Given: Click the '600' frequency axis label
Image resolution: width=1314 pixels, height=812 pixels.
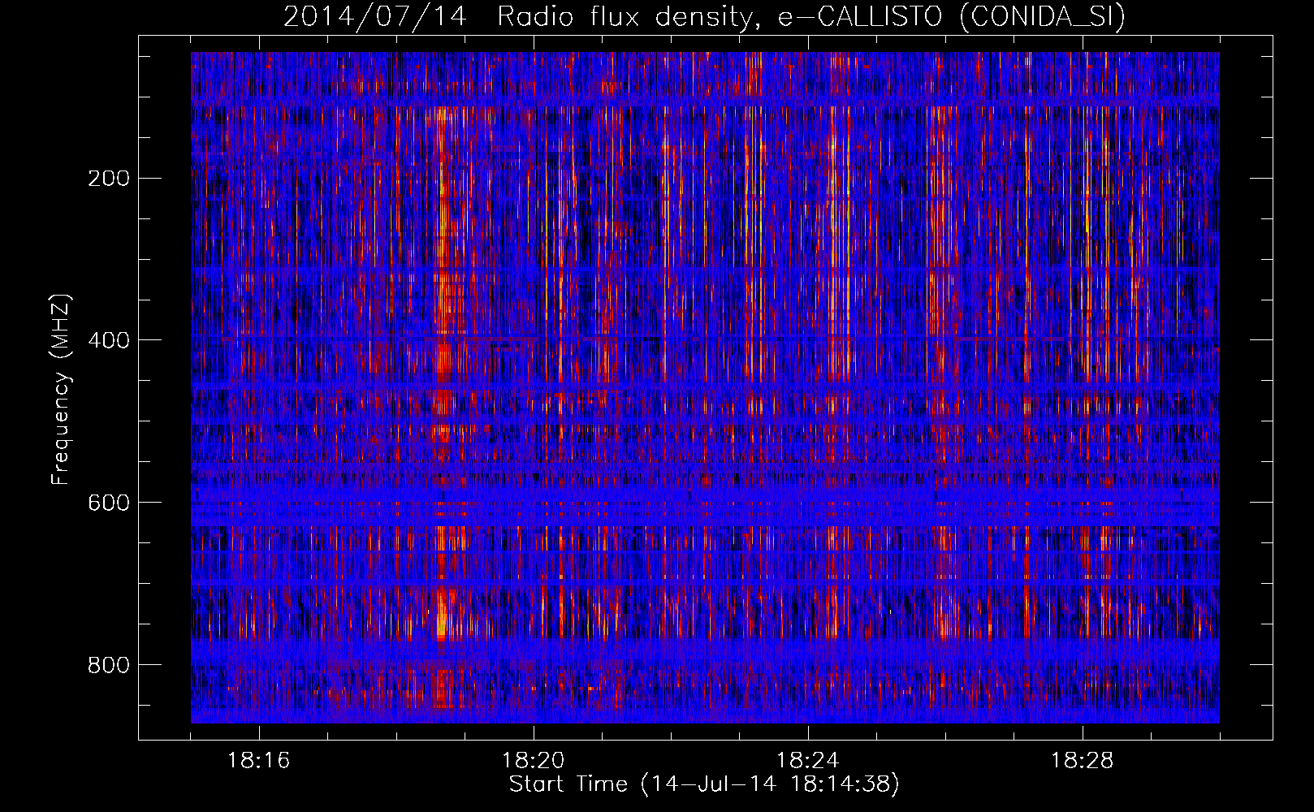Looking at the screenshot, I should [x=109, y=503].
